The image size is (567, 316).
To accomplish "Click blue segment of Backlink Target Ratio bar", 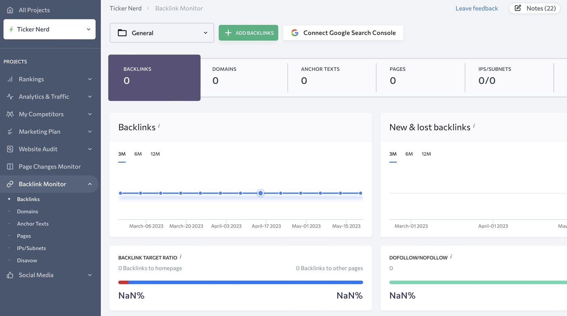I will 246,282.
